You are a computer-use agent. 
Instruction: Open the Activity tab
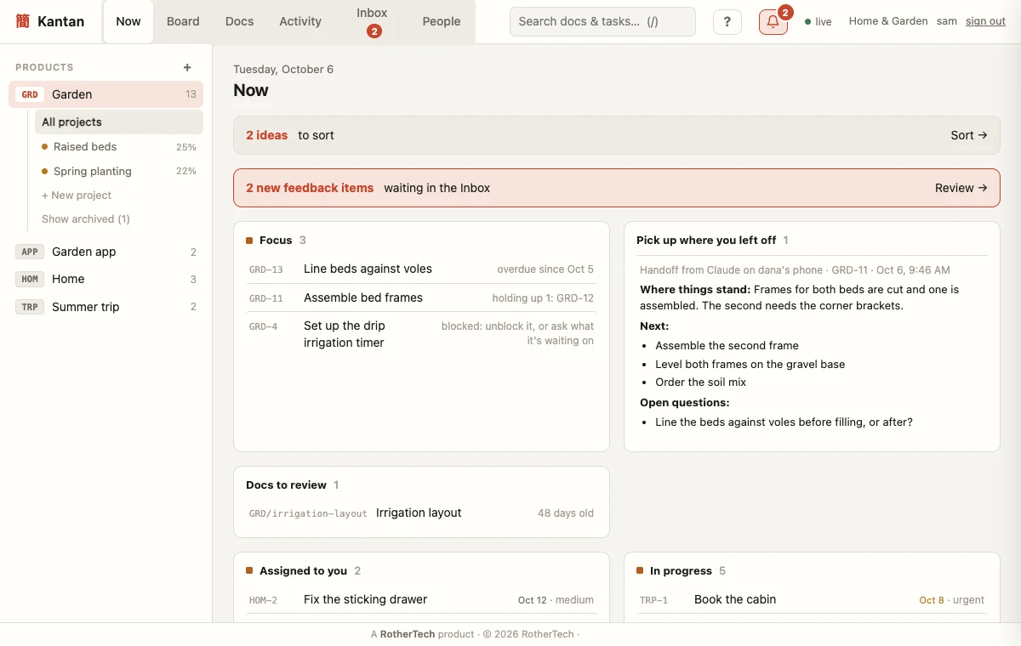pyautogui.click(x=300, y=21)
